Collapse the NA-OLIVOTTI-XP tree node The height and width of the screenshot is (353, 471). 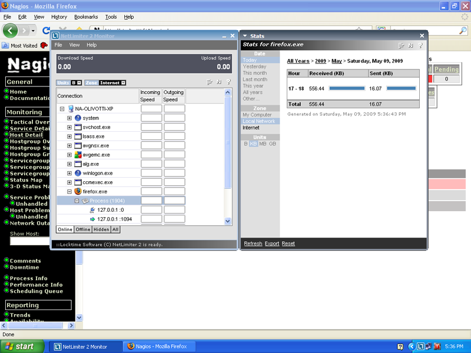(62, 109)
